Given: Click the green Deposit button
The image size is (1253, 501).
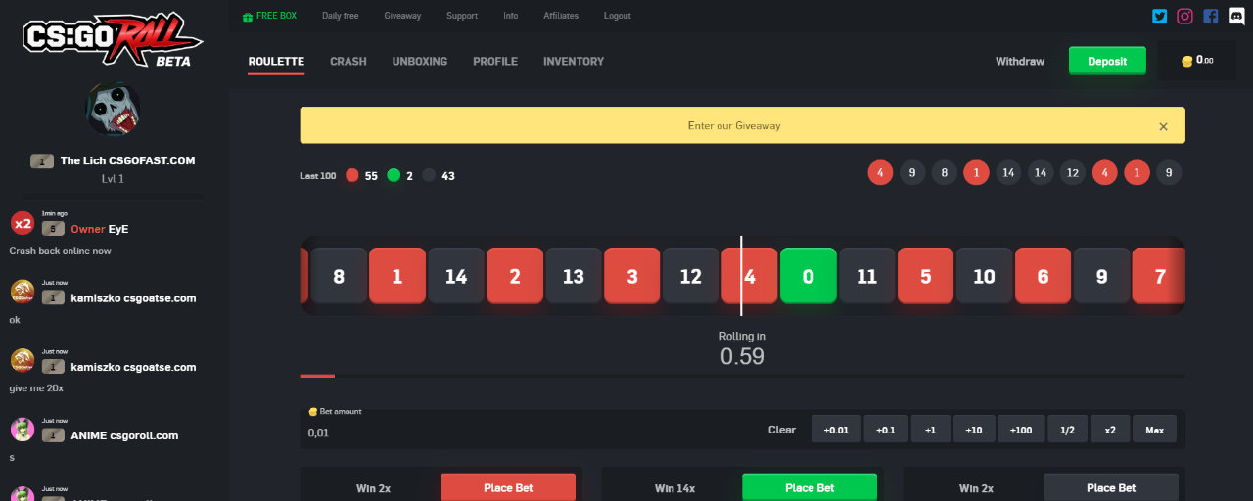Looking at the screenshot, I should pos(1107,61).
